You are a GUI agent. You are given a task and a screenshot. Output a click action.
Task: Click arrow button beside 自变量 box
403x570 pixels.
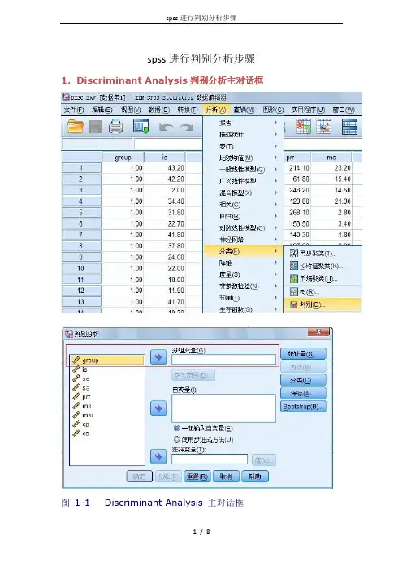(x=158, y=408)
